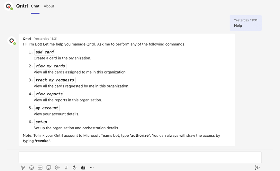Click the Loop refresh icon in toolbar
This screenshot has width=280, height=171.
[x=75, y=167]
